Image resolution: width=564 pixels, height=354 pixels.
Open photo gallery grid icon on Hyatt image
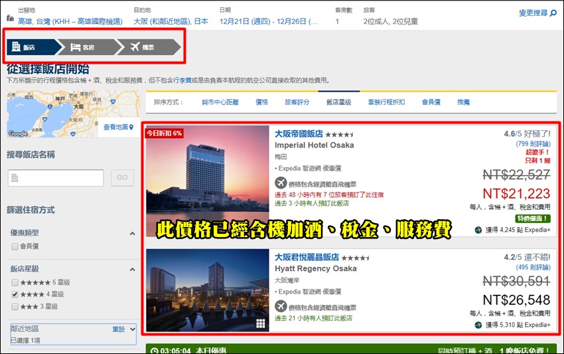click(x=260, y=323)
